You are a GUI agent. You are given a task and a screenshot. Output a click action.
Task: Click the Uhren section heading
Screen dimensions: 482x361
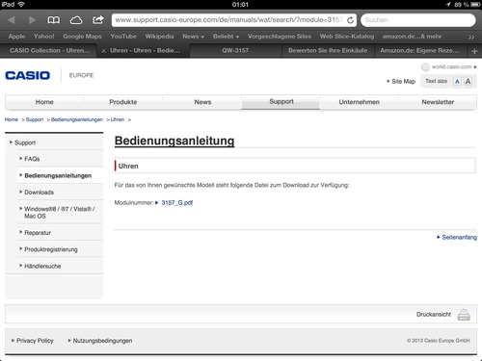[x=128, y=167]
